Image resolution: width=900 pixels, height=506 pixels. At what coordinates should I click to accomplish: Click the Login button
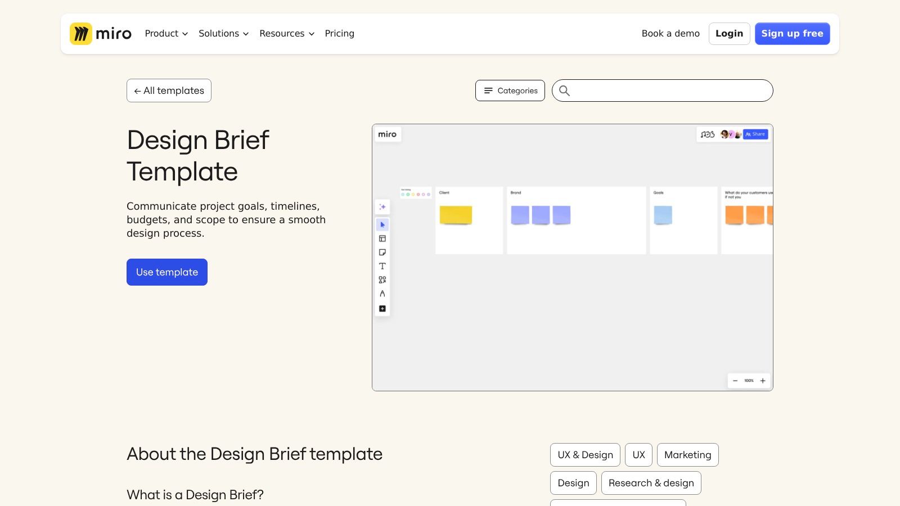point(729,34)
